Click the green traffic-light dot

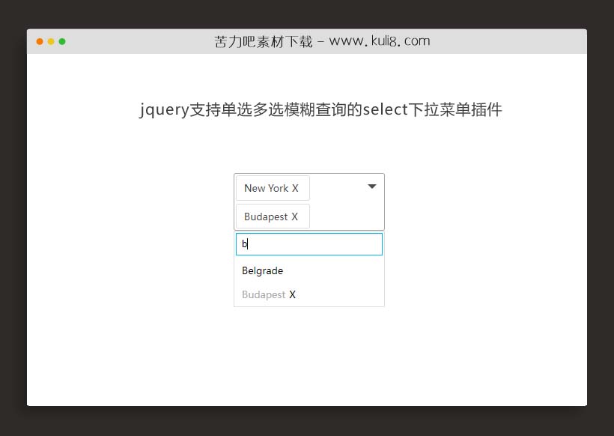pyautogui.click(x=61, y=42)
